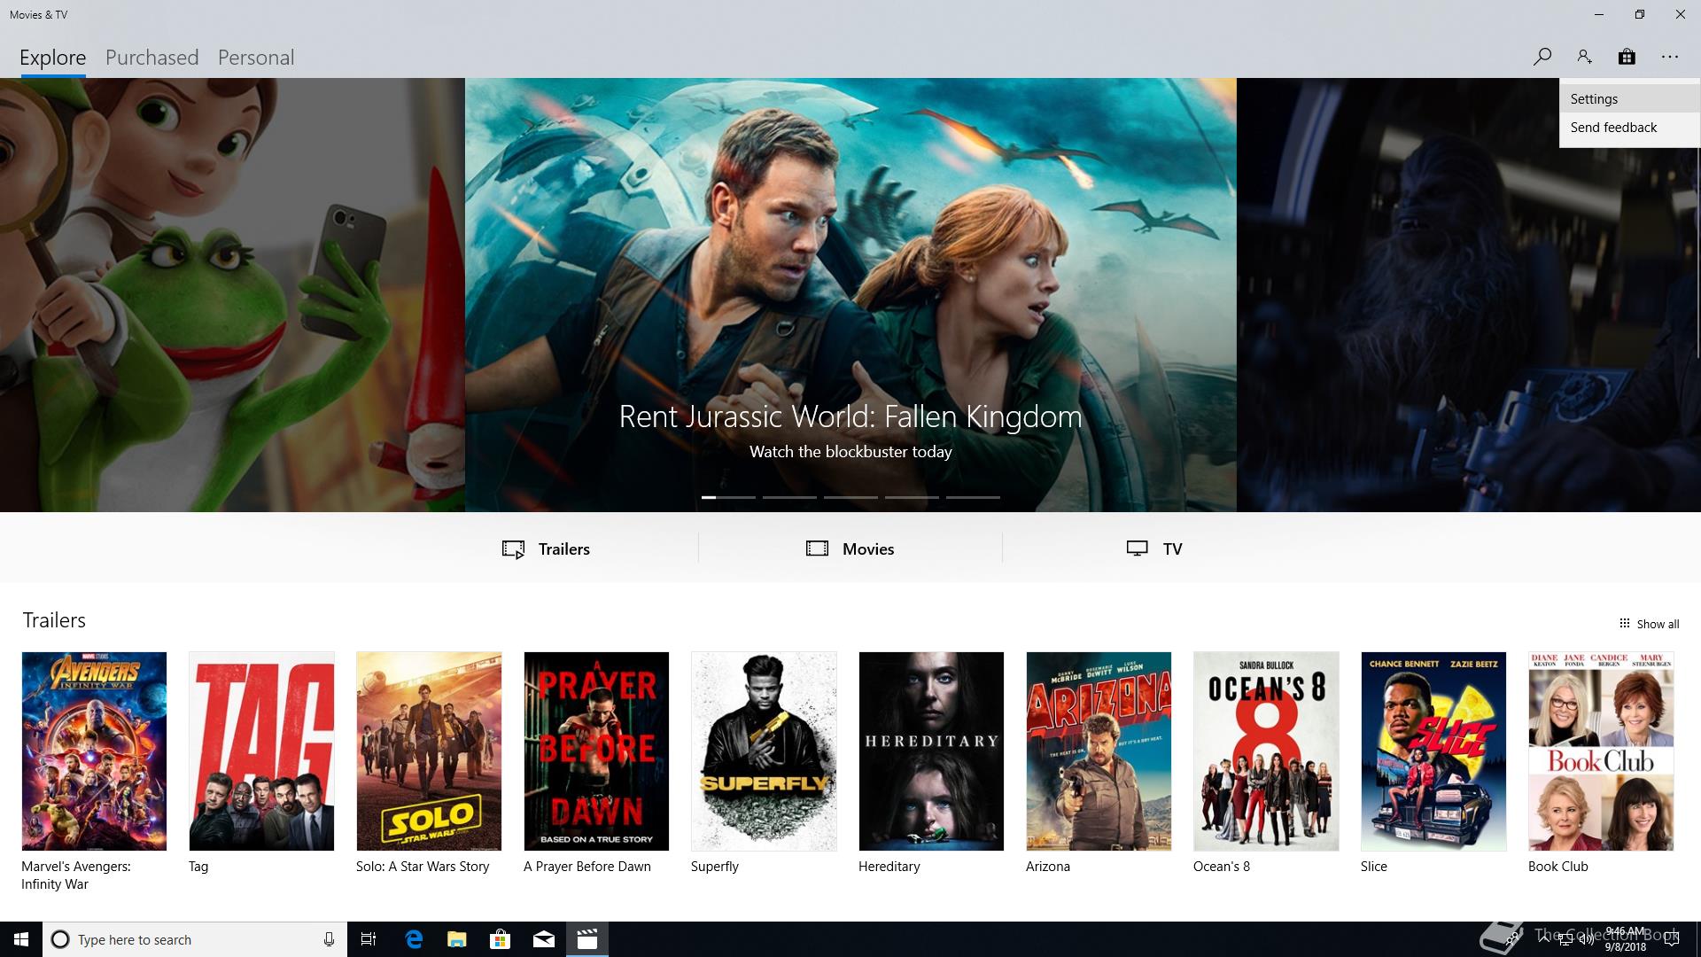The image size is (1701, 957).
Task: Launch Microsoft Edge from the taskbar
Action: 414,939
